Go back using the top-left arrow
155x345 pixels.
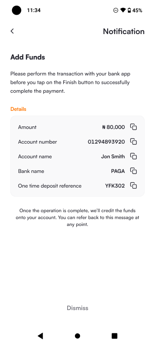pos(12,31)
